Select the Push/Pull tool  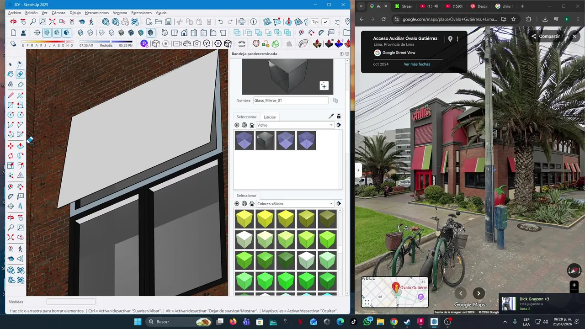[21, 146]
